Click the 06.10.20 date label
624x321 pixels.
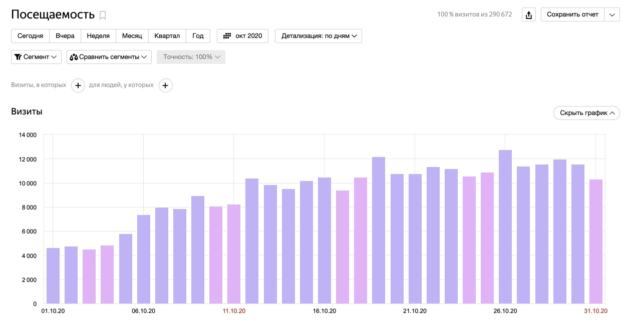click(x=144, y=311)
